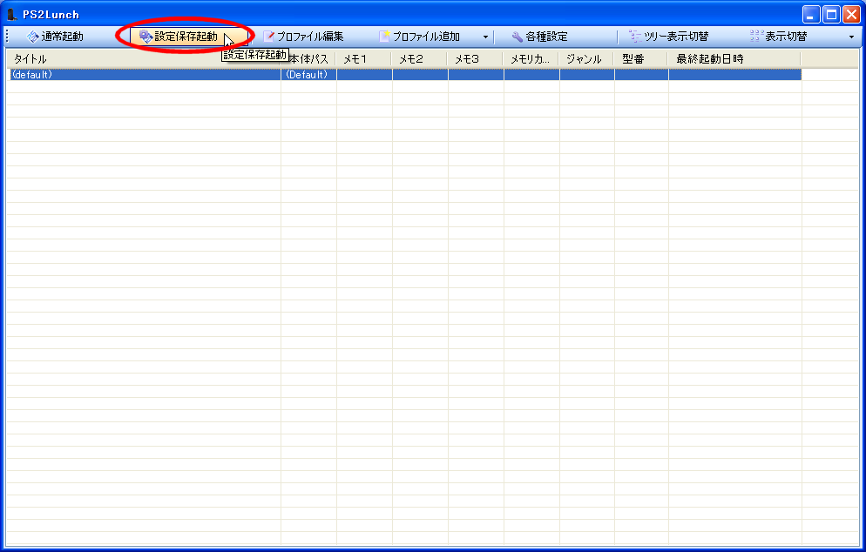Click the 型番 column header
The width and height of the screenshot is (866, 552).
pos(641,59)
